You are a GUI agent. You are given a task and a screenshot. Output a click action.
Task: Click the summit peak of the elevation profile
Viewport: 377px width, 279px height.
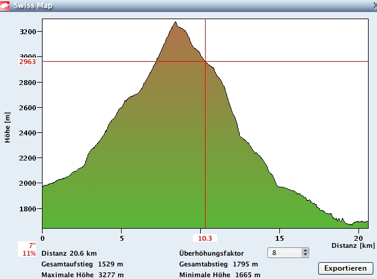coord(175,23)
